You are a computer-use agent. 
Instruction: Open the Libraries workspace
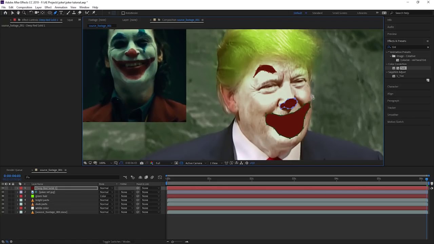(x=362, y=13)
